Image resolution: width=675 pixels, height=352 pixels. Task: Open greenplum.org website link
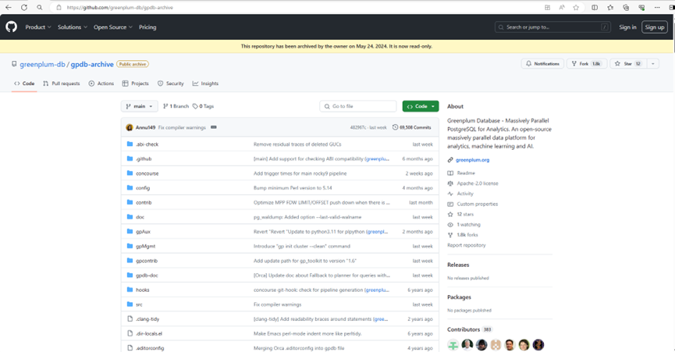point(472,160)
